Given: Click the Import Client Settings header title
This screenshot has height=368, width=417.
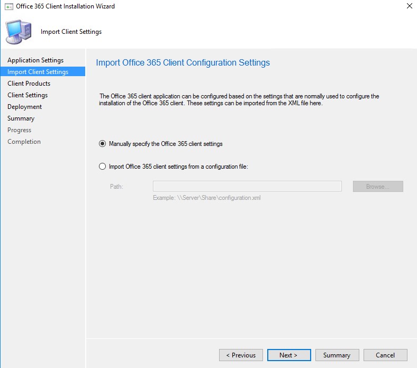Looking at the screenshot, I should (71, 32).
